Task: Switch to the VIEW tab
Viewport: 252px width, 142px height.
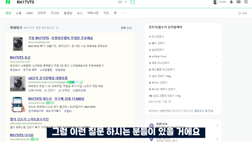Action: 29,13
